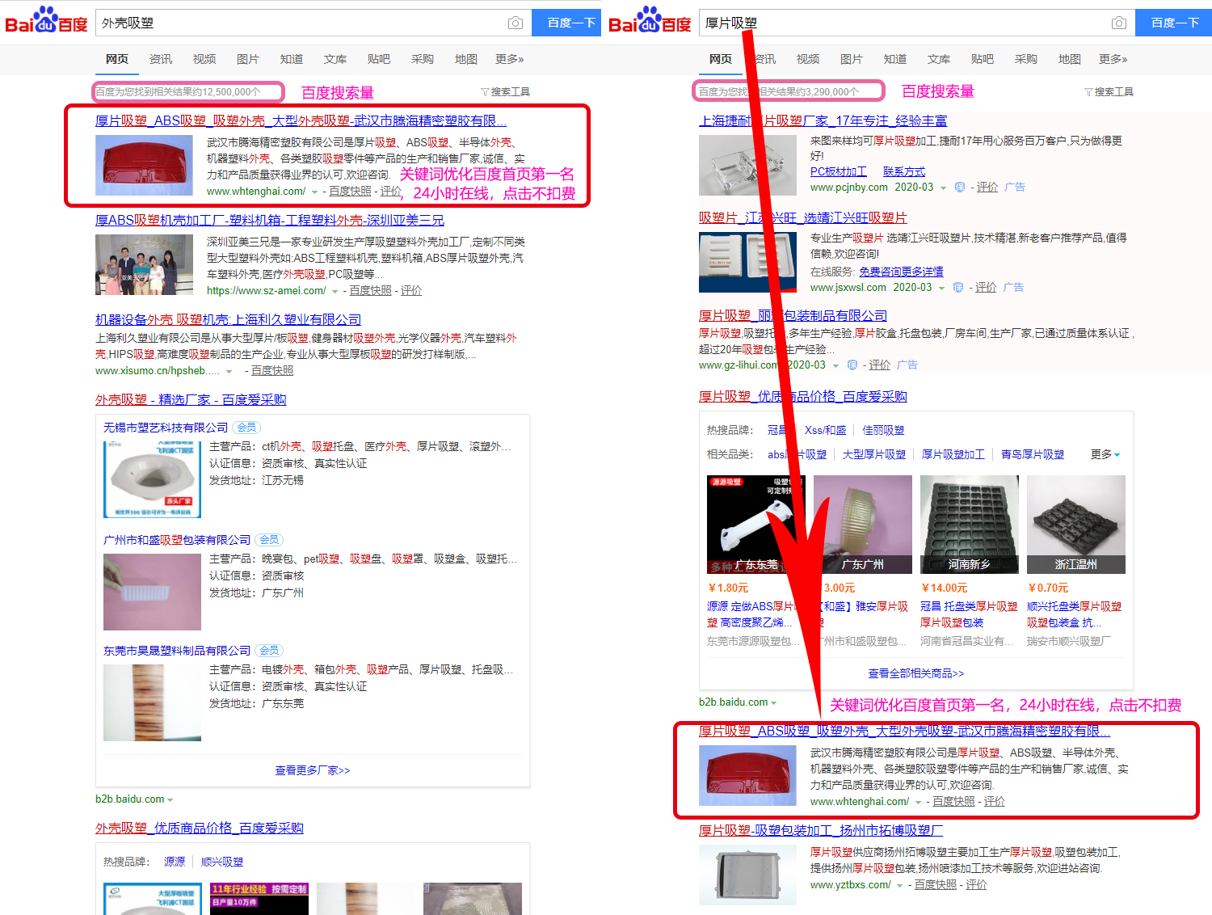Viewport: 1212px width, 915px height.
Task: Open 深圳亚美三兄 team photo thumbnail
Action: 144,264
